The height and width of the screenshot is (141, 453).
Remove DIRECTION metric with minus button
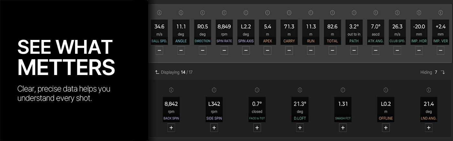pos(203,50)
